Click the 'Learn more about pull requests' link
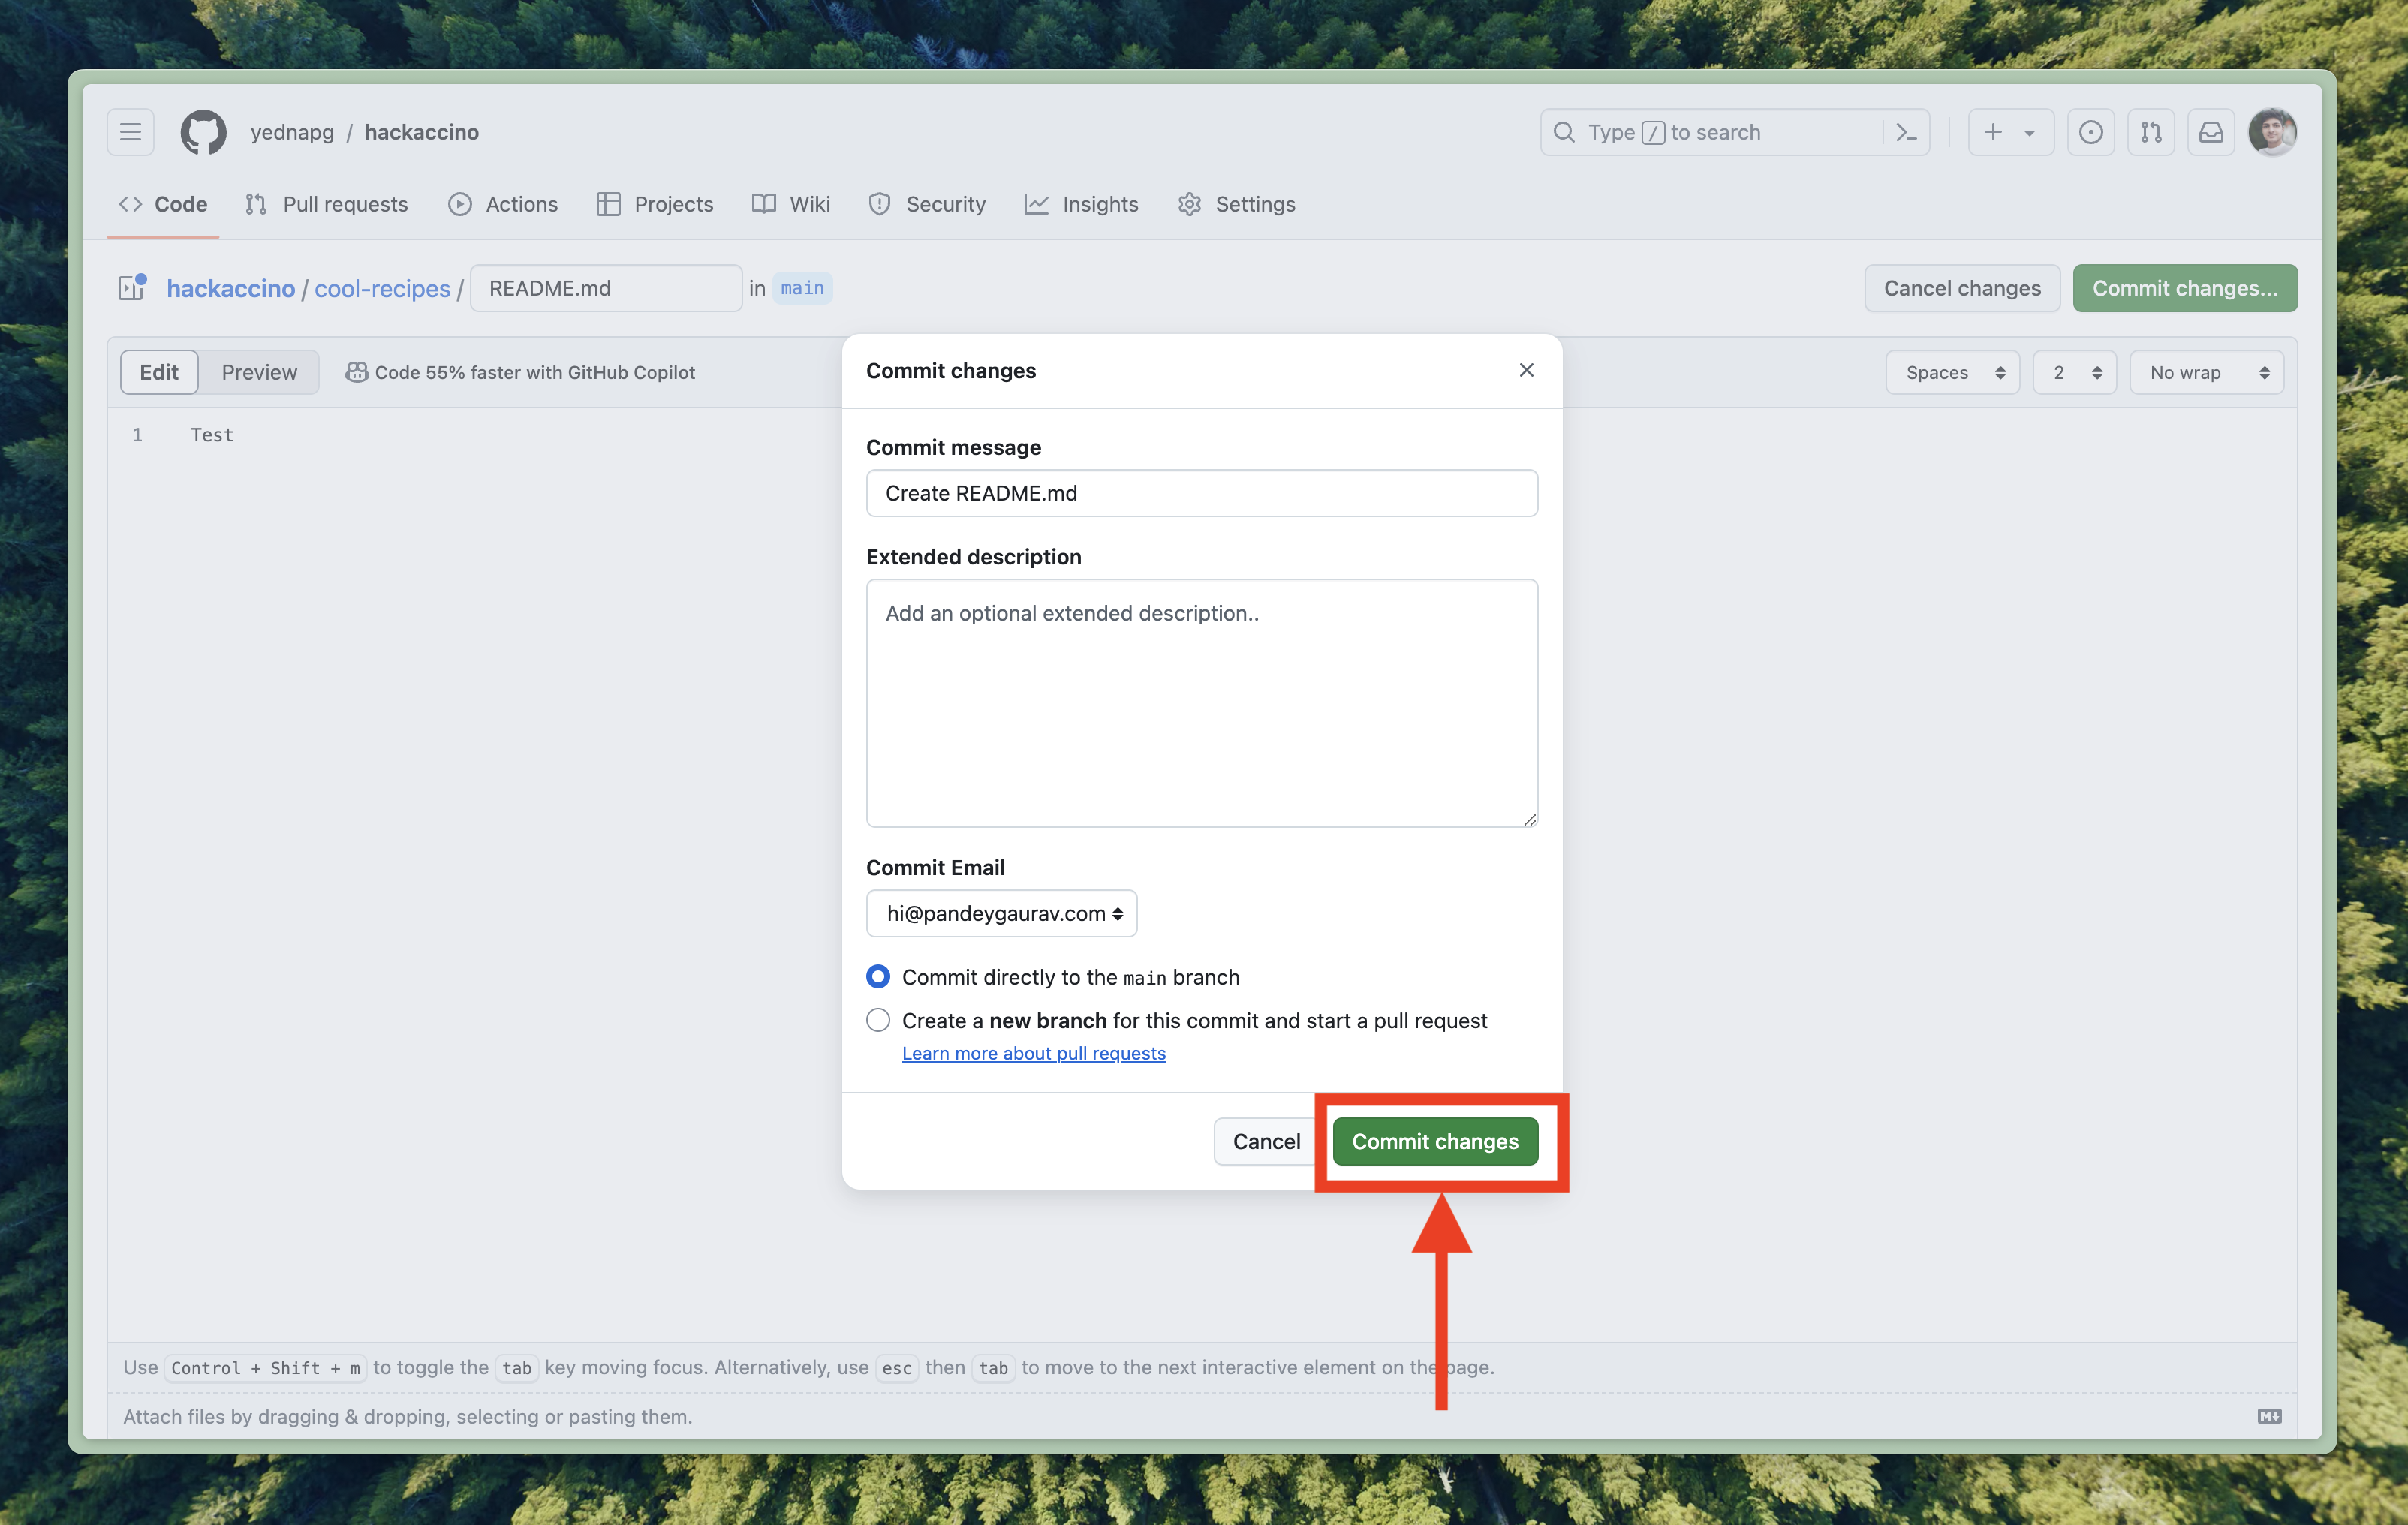The image size is (2408, 1525). coord(1034,1053)
